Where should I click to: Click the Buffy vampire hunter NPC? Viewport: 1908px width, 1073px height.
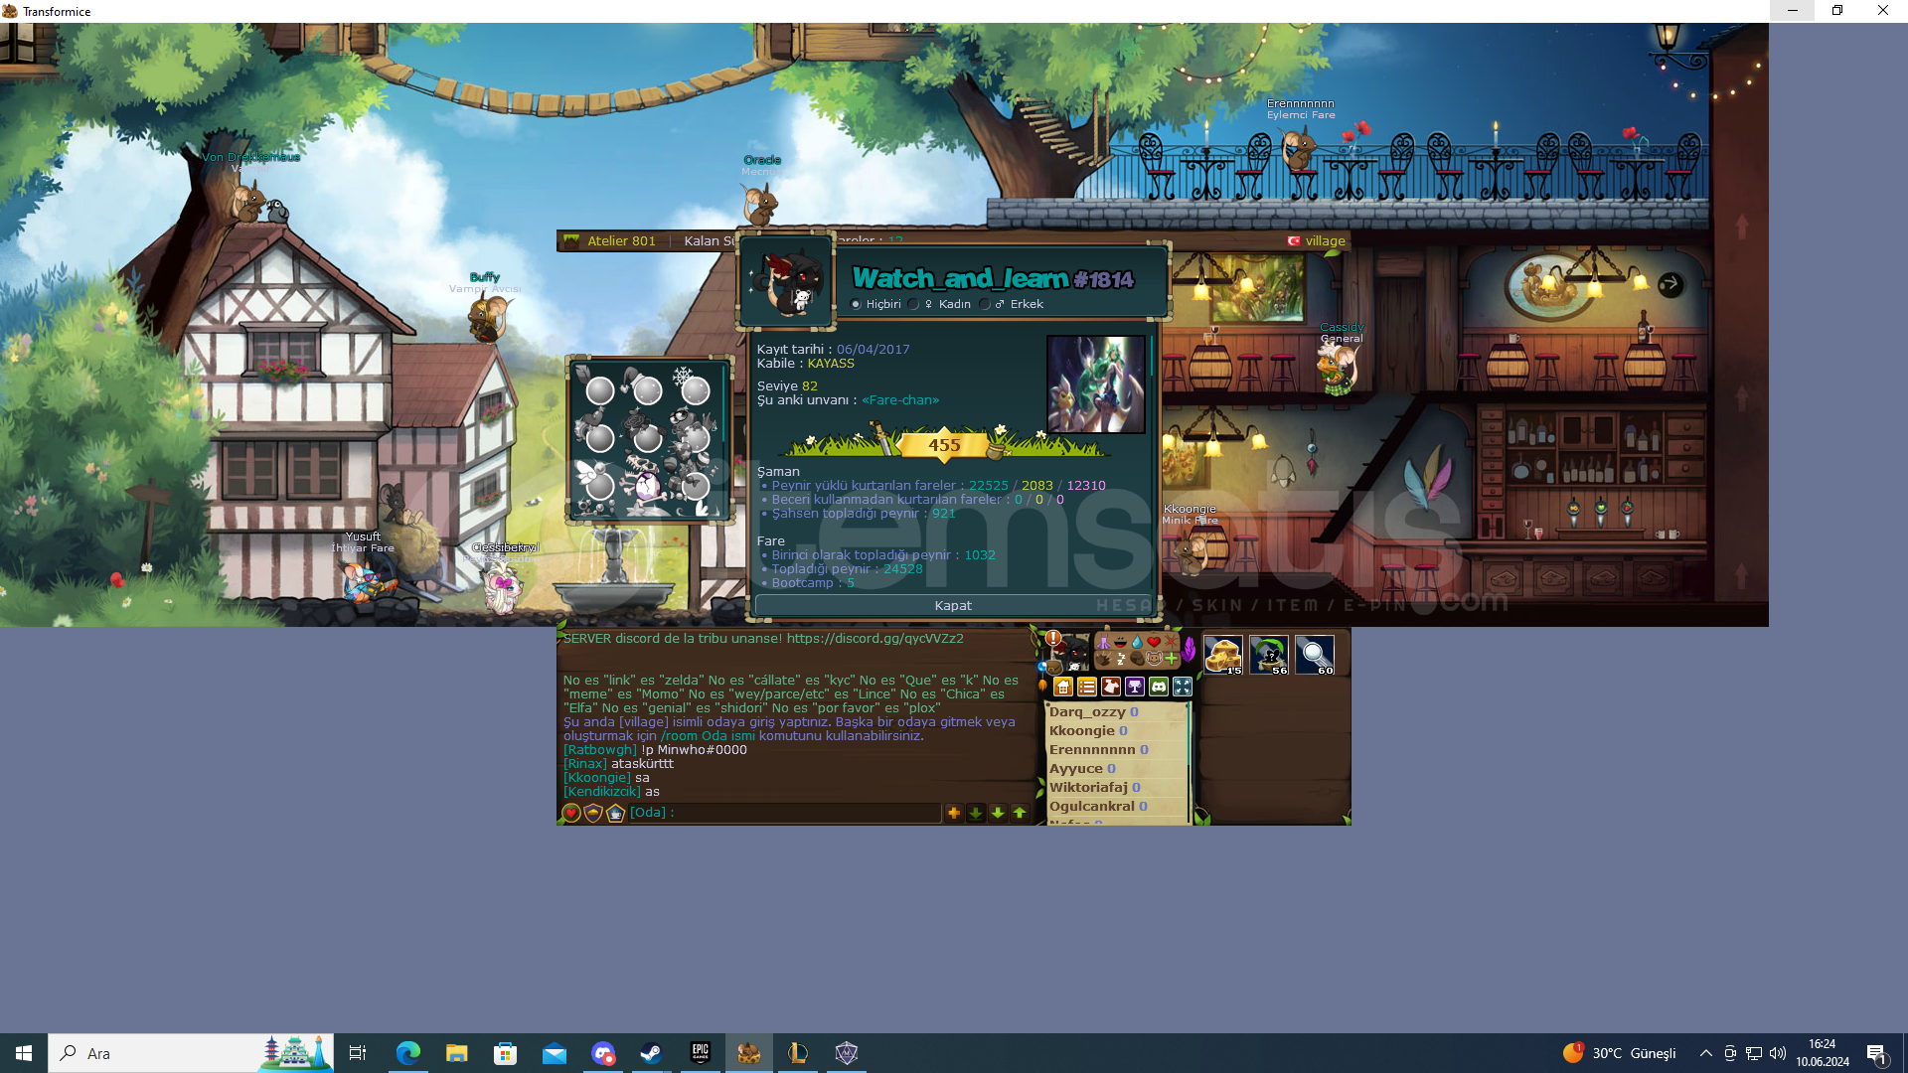(488, 318)
